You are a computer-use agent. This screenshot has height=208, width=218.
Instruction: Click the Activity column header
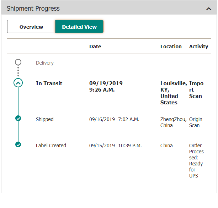(198, 46)
